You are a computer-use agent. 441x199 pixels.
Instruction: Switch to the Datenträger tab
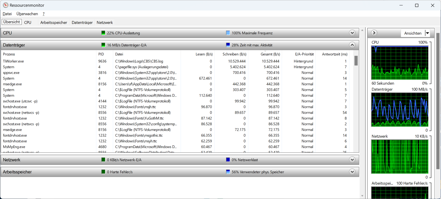pyautogui.click(x=82, y=23)
